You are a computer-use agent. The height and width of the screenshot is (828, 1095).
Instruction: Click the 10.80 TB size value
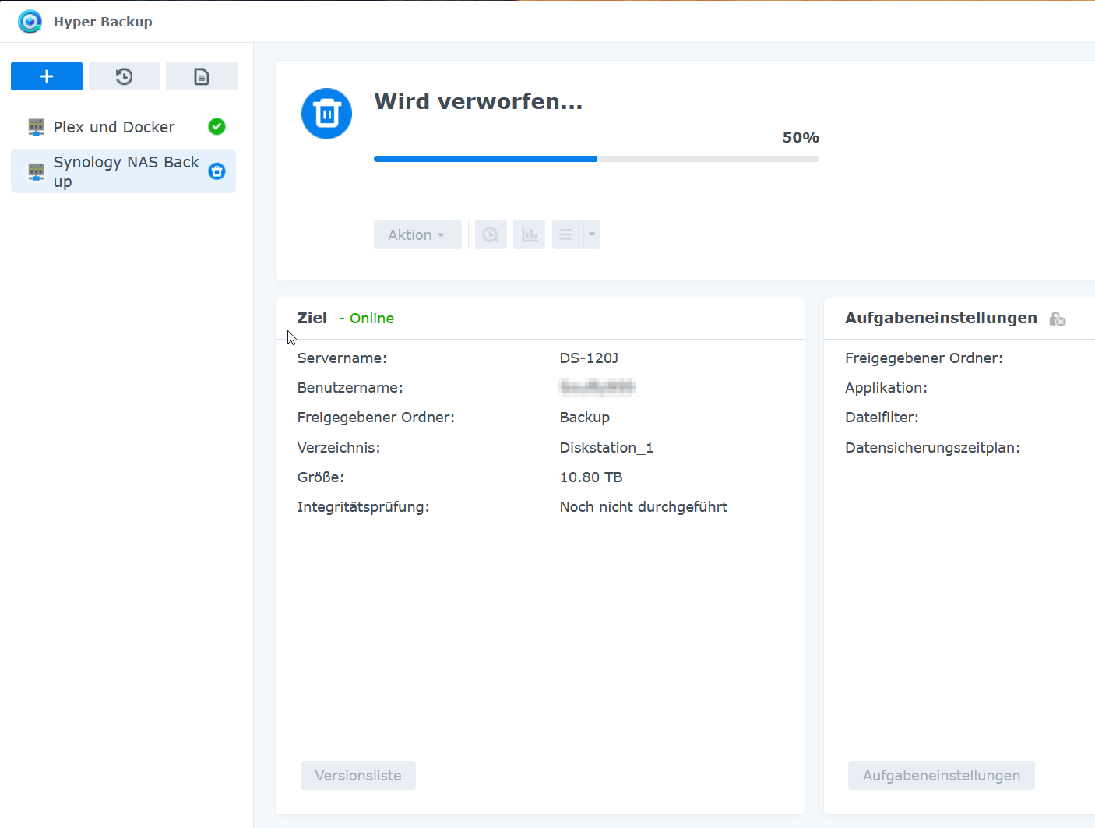tap(591, 477)
